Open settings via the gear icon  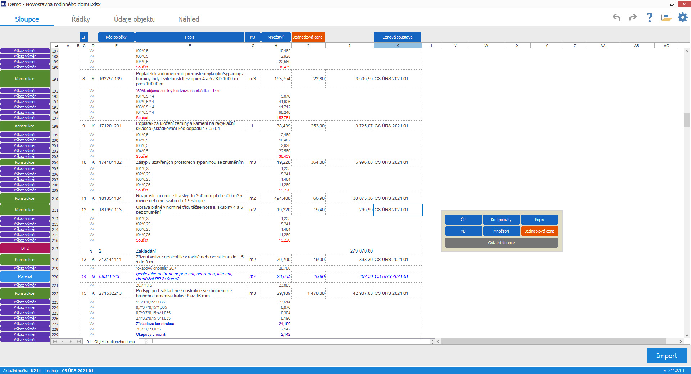click(682, 17)
